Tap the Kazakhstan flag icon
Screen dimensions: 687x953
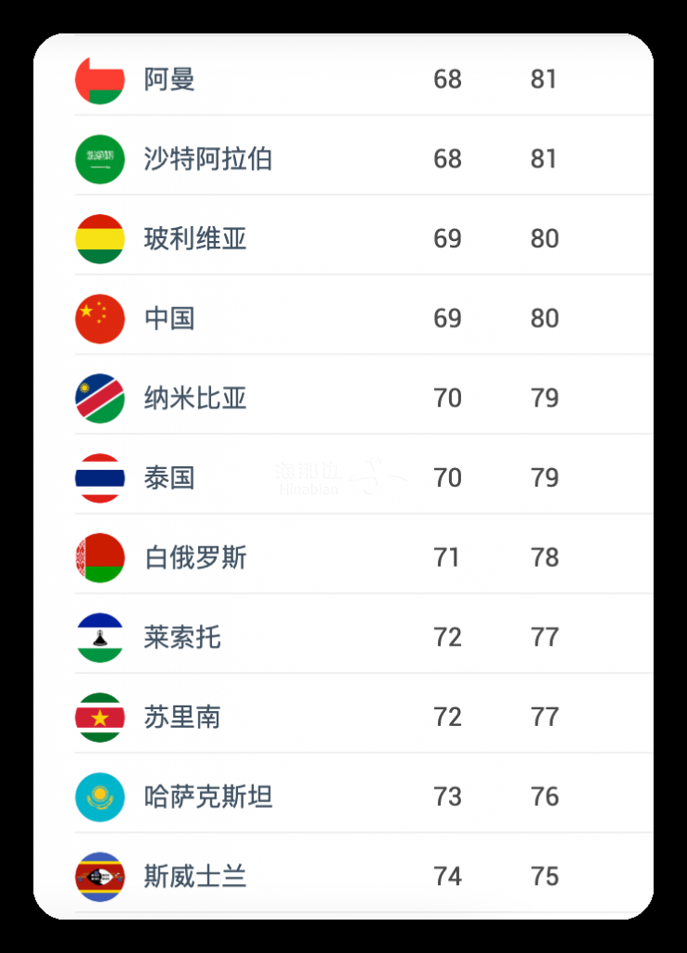(x=99, y=797)
